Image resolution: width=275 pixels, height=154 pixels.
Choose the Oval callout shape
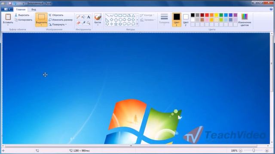tap(129, 24)
